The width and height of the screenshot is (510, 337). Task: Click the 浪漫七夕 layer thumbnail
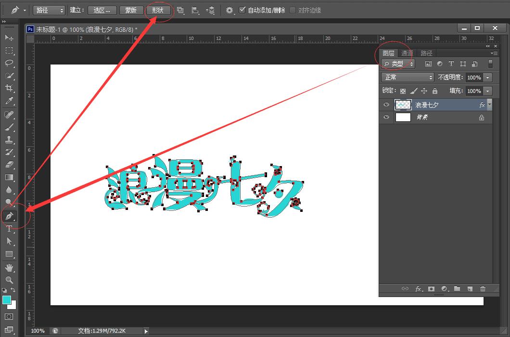pos(403,104)
